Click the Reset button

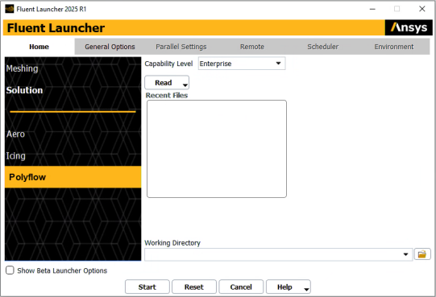click(x=194, y=287)
